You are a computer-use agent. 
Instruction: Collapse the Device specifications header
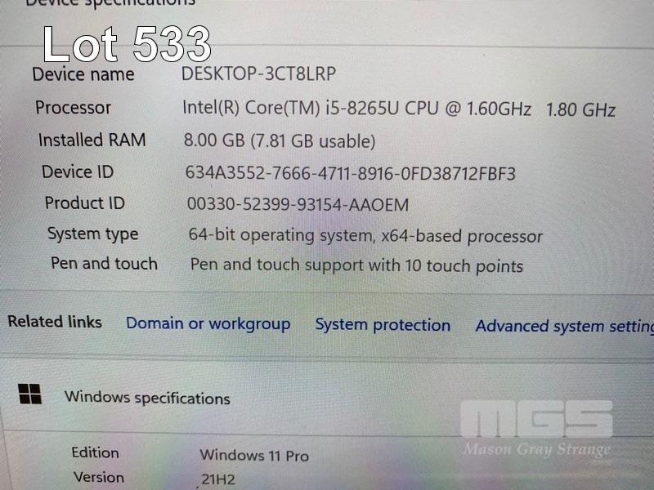click(x=110, y=2)
